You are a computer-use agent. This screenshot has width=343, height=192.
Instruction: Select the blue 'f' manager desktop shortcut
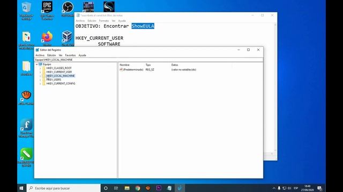pyautogui.click(x=26, y=128)
